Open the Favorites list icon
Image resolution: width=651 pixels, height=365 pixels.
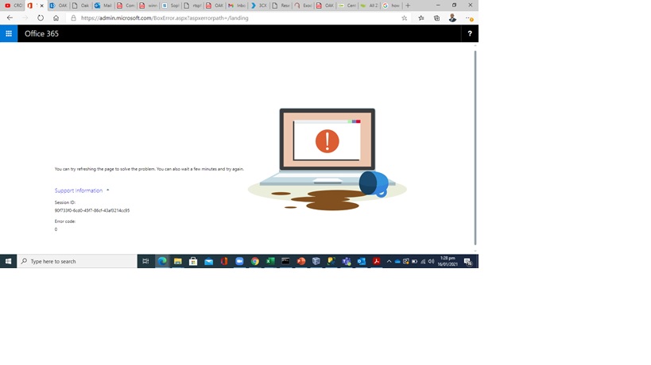[x=421, y=17]
